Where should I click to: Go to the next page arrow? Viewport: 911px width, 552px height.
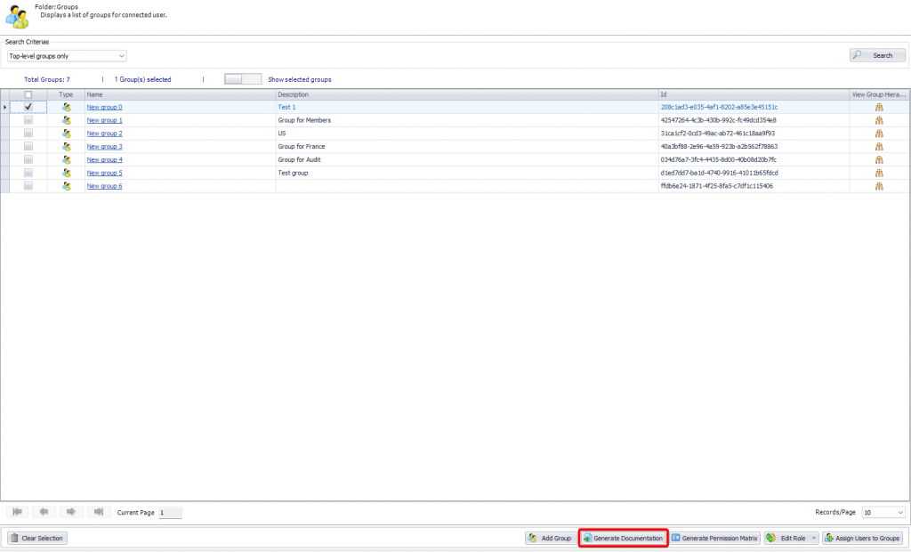coord(70,512)
